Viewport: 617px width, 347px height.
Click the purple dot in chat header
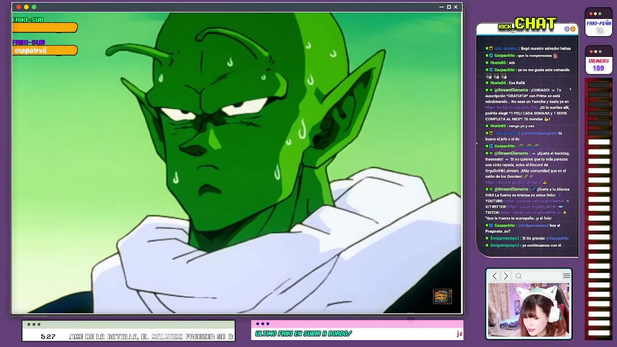coord(567,29)
